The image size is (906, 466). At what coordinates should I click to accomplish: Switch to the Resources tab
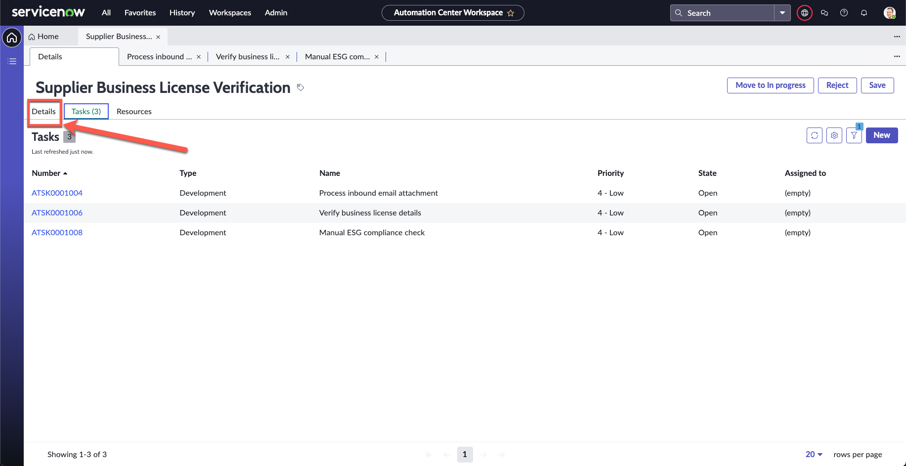coord(134,112)
